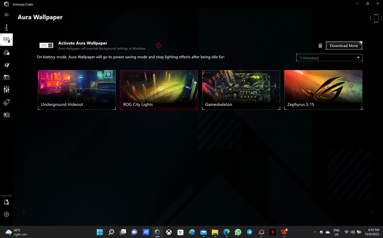Open Telegram from the taskbar
This screenshot has width=383, height=238.
249,232
